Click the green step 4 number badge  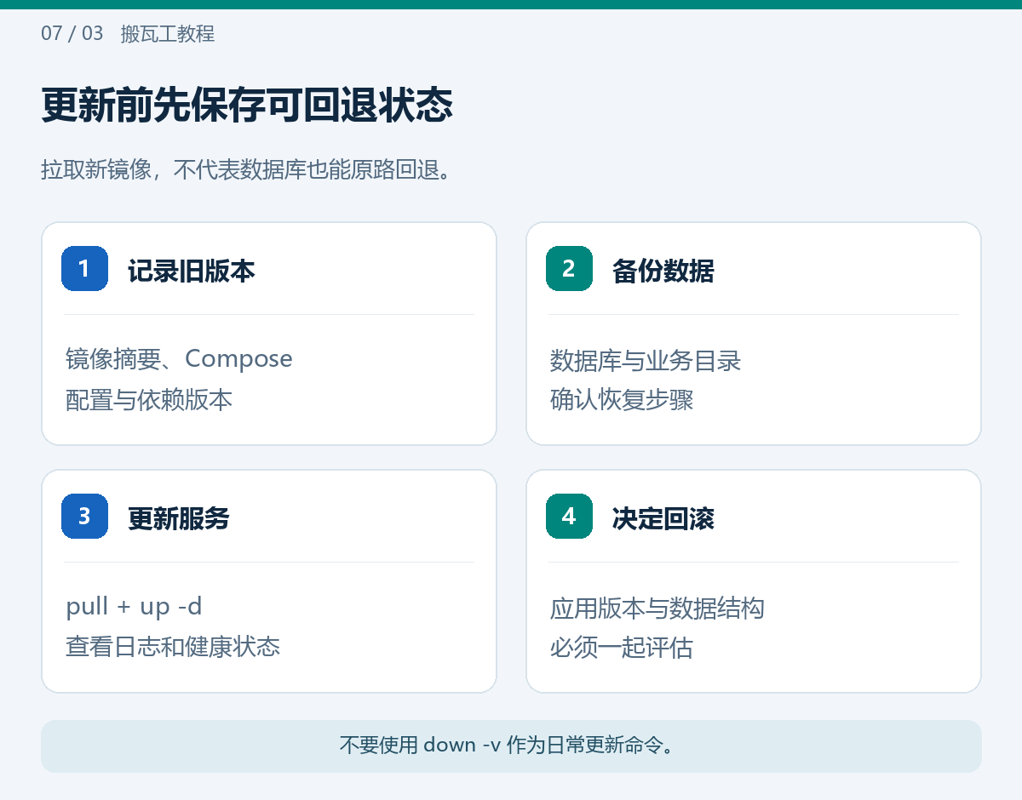[x=569, y=516]
